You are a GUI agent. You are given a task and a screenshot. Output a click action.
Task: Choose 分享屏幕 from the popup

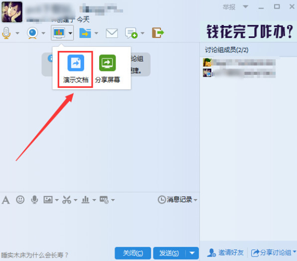click(108, 69)
